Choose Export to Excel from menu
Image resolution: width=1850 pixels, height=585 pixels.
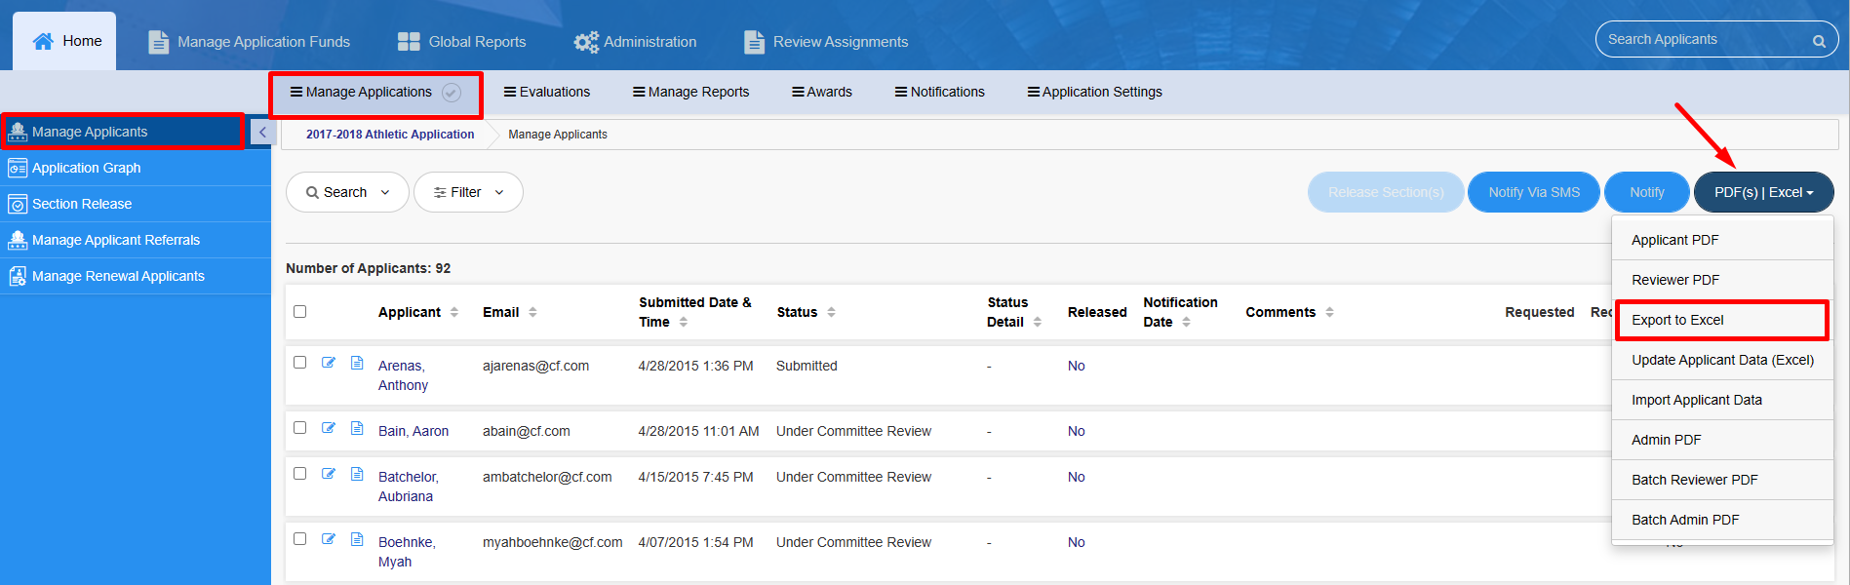tap(1677, 320)
